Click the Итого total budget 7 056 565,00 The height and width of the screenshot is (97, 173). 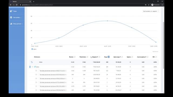coord(97,62)
